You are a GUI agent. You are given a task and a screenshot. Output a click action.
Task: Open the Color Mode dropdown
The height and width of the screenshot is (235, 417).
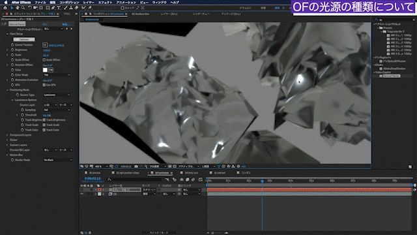[x=57, y=75]
